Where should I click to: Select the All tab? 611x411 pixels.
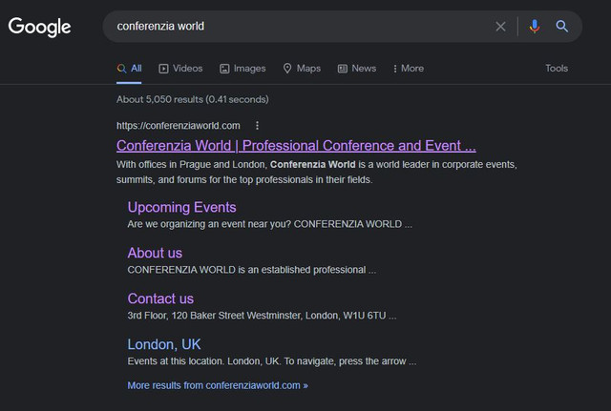point(129,69)
